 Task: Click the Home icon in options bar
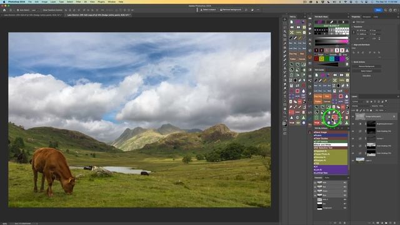click(x=4, y=10)
